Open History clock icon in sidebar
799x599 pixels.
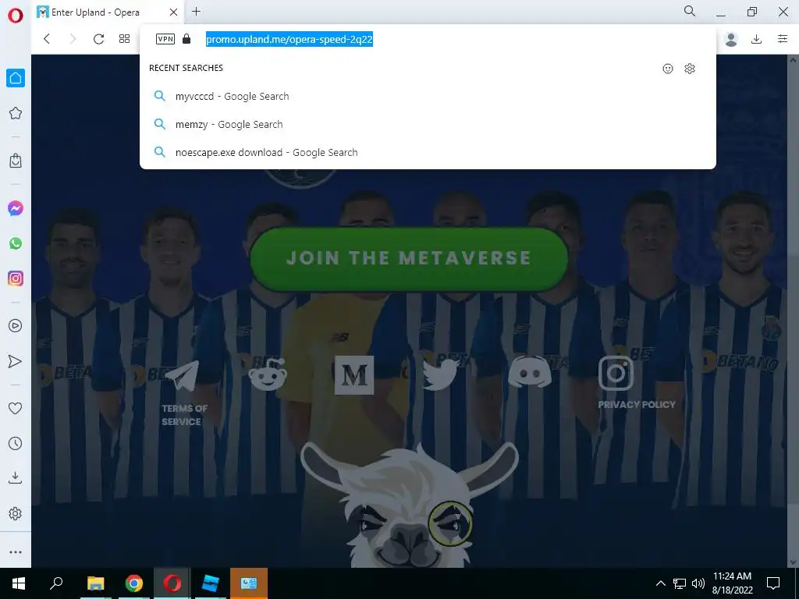16,443
